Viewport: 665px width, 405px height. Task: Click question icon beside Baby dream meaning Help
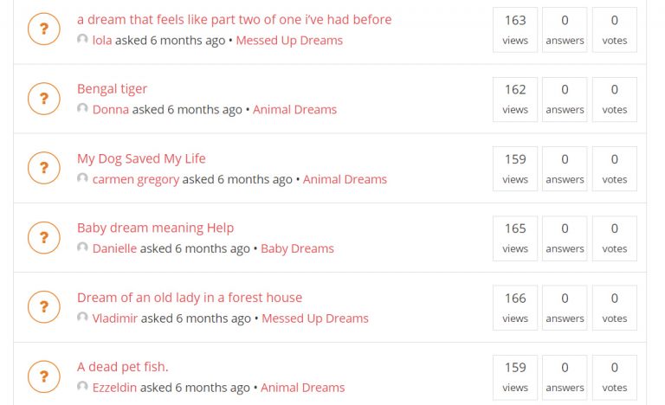pos(43,237)
